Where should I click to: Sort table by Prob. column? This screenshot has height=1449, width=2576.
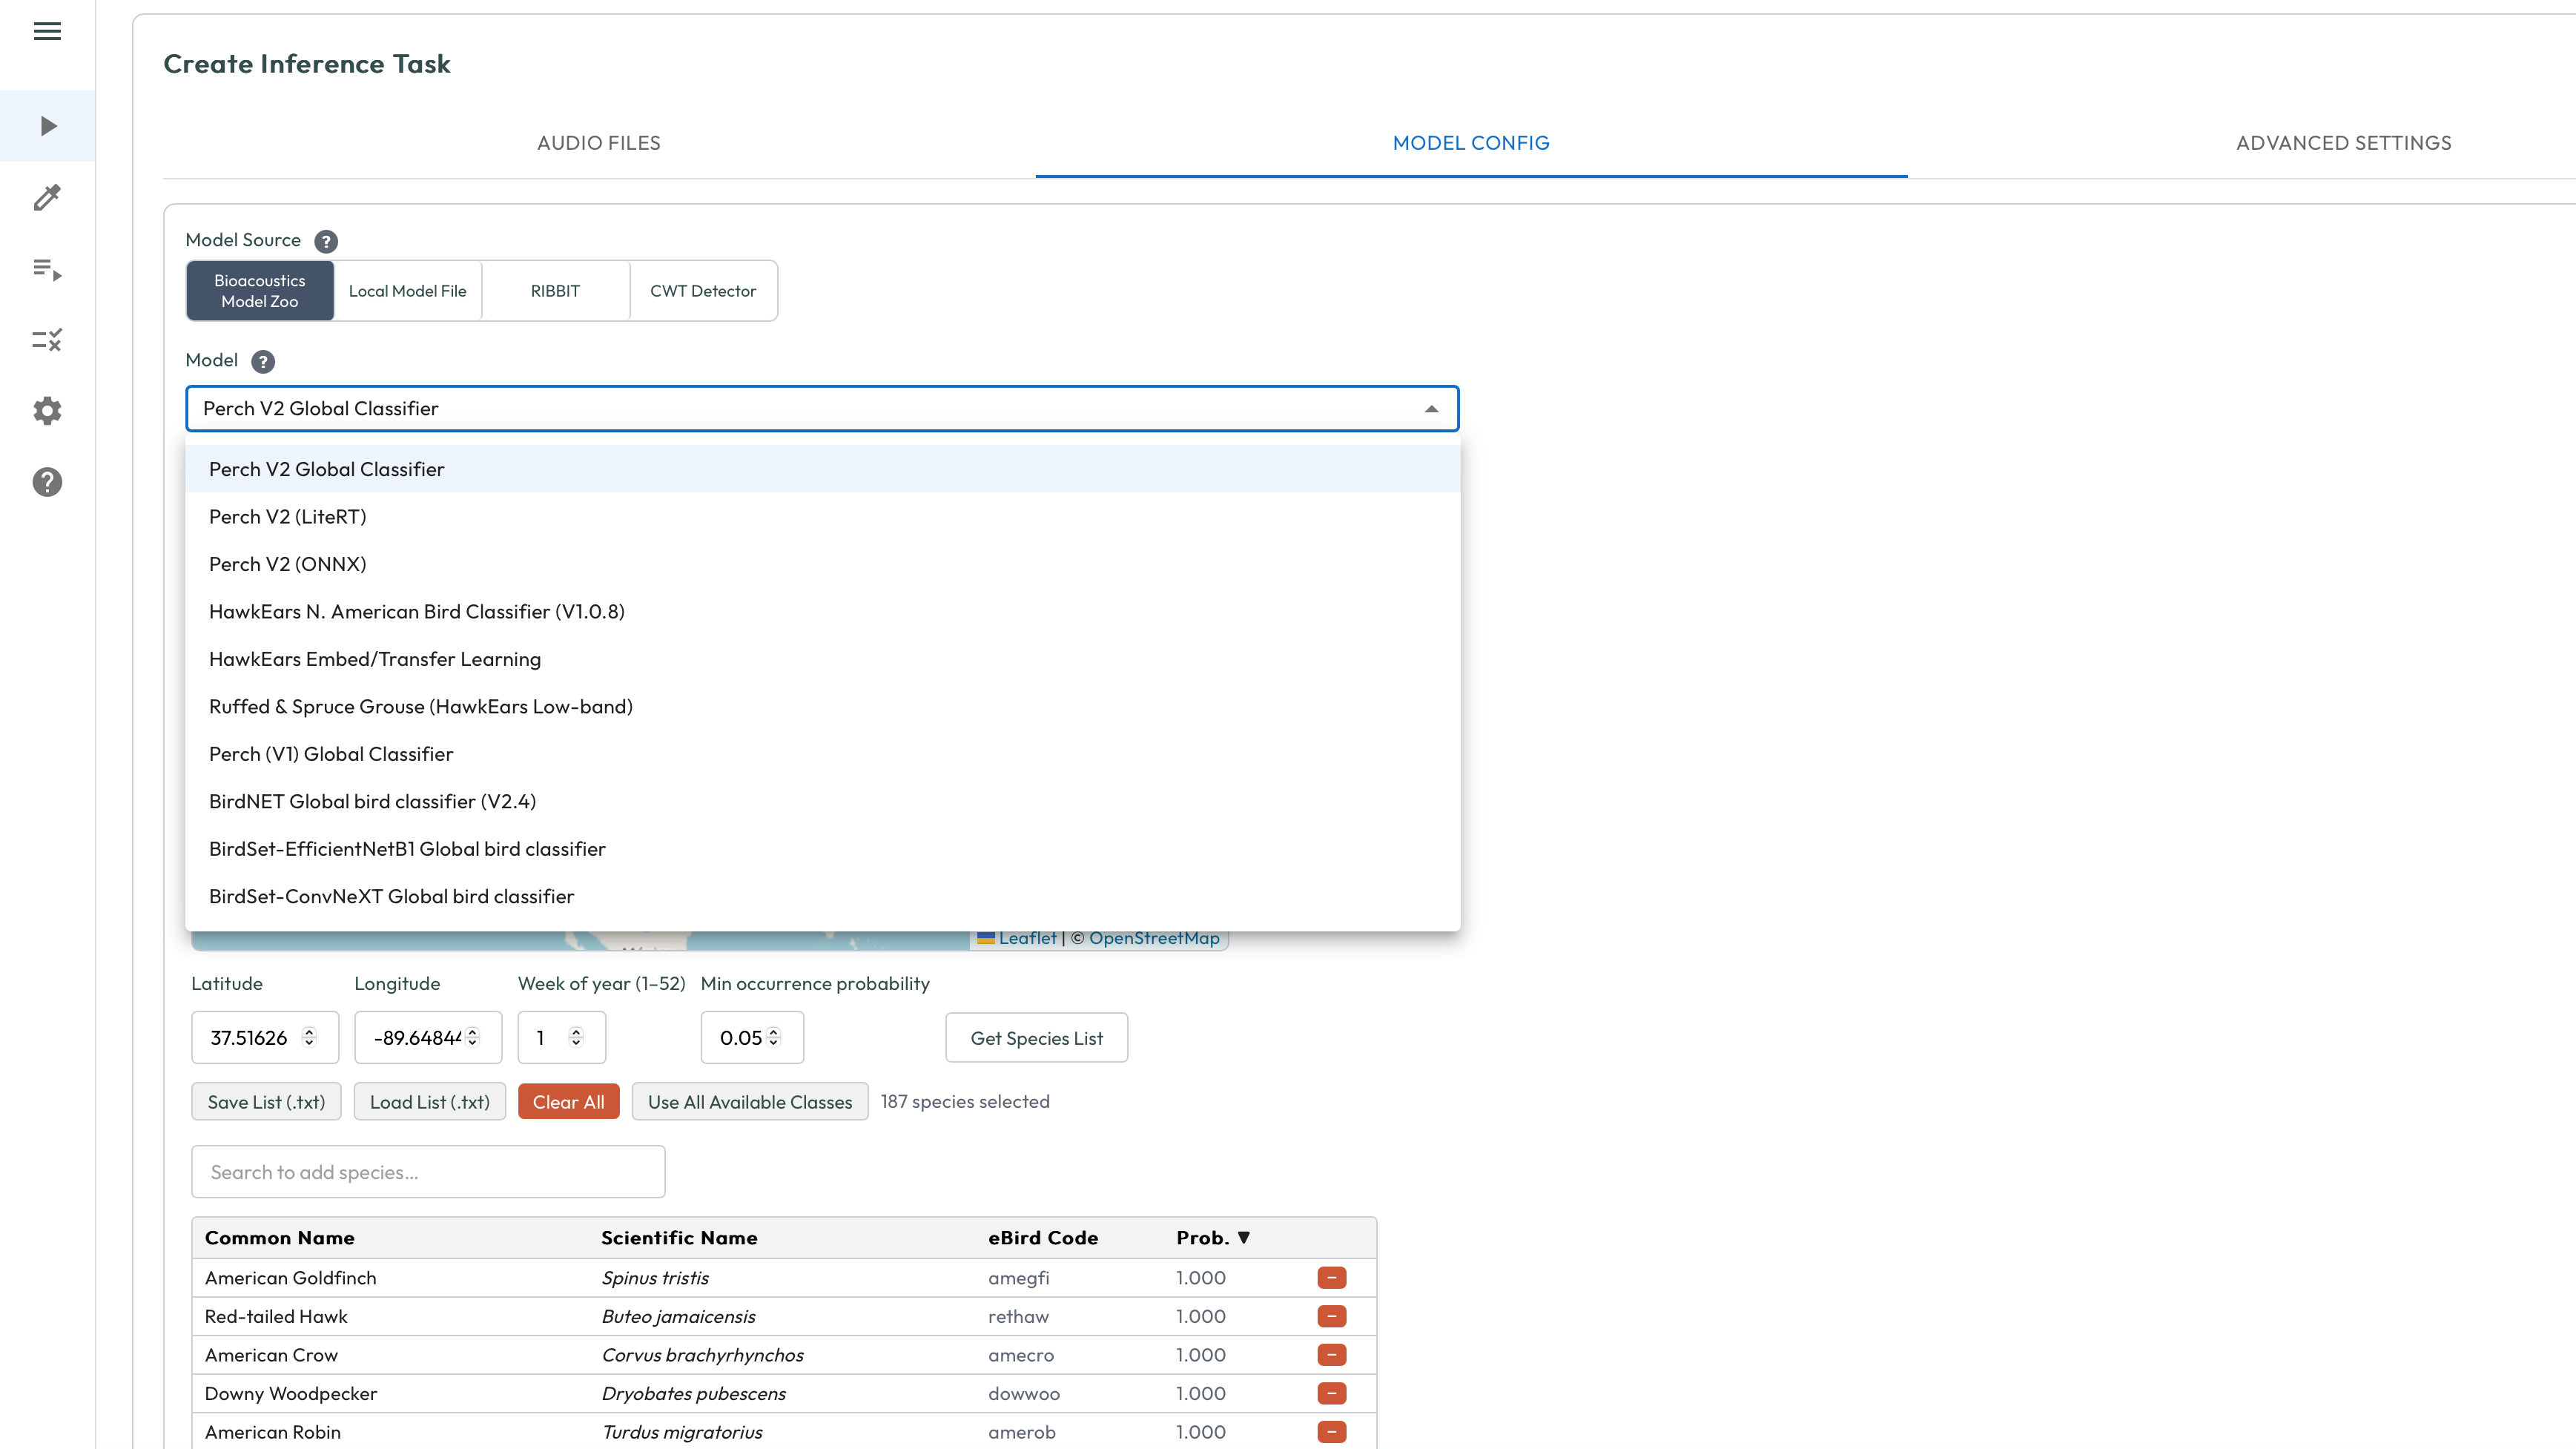tap(1213, 1238)
